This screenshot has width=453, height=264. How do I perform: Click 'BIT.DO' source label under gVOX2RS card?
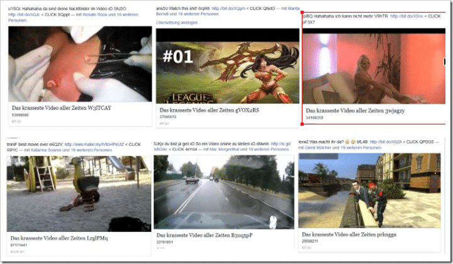point(164,123)
